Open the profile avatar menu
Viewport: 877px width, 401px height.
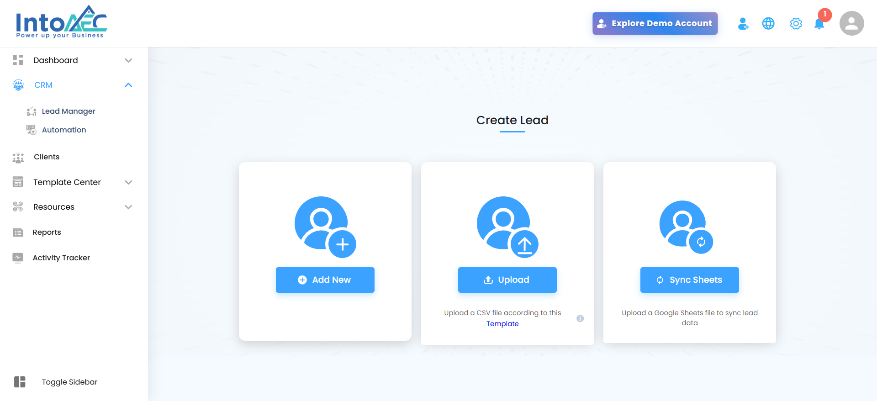click(851, 23)
